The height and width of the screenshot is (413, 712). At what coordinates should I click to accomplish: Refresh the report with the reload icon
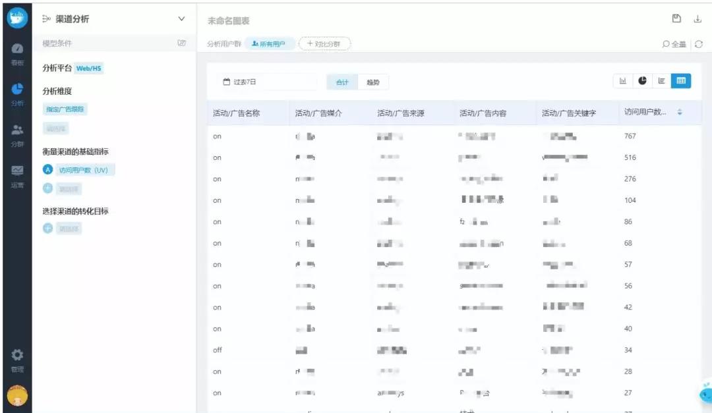[x=699, y=44]
